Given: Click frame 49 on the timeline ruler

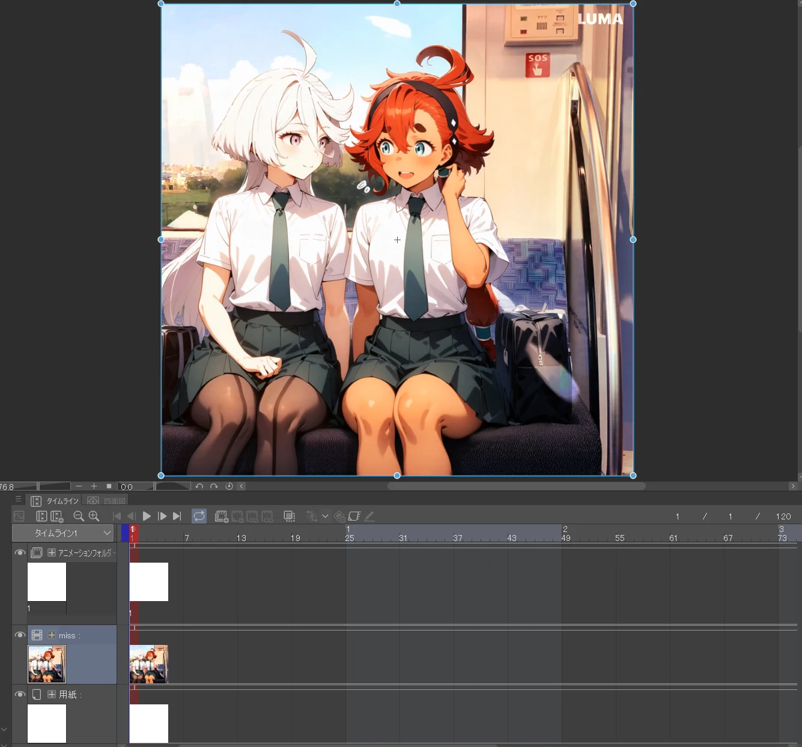Looking at the screenshot, I should click(566, 538).
